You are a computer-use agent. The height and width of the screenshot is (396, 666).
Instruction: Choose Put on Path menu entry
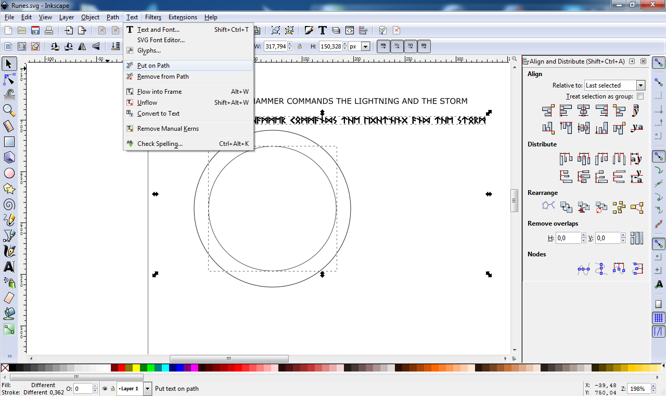[188, 66]
